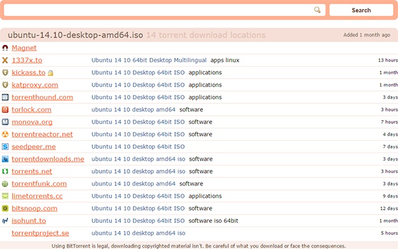The height and width of the screenshot is (249, 398).
Task: Click the Search button
Action: point(361,10)
